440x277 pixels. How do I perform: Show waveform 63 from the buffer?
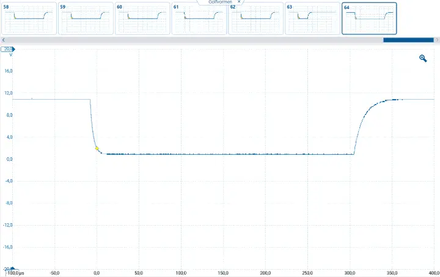pyautogui.click(x=312, y=18)
